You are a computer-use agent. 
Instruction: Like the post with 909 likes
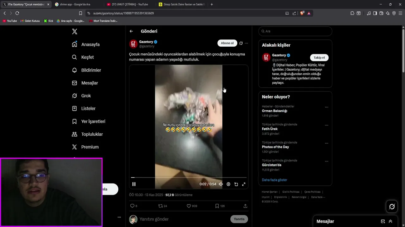[189, 206]
